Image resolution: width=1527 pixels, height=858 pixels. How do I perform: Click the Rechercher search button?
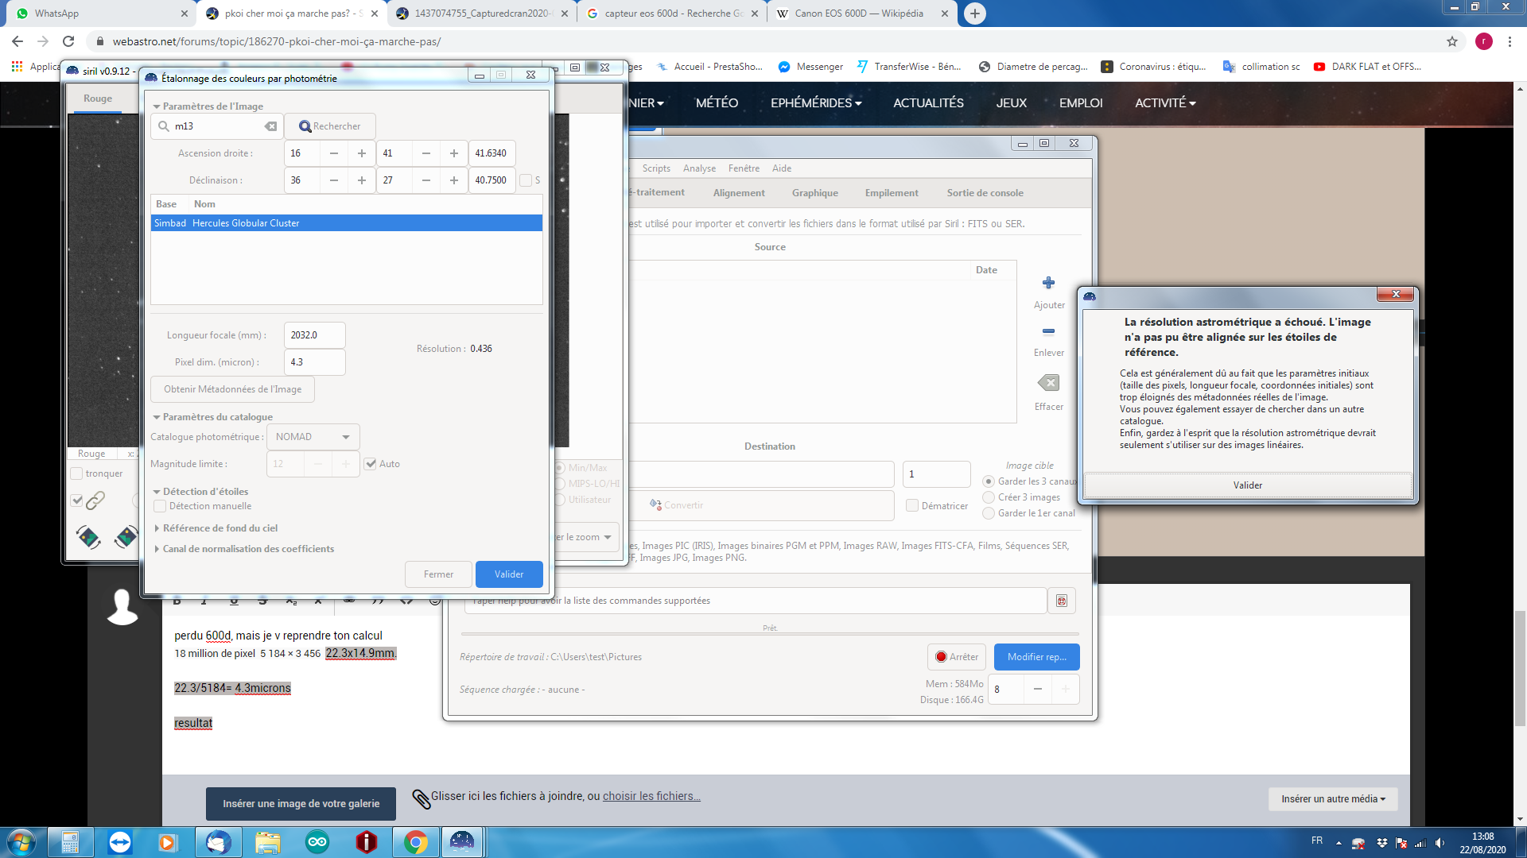coord(329,126)
